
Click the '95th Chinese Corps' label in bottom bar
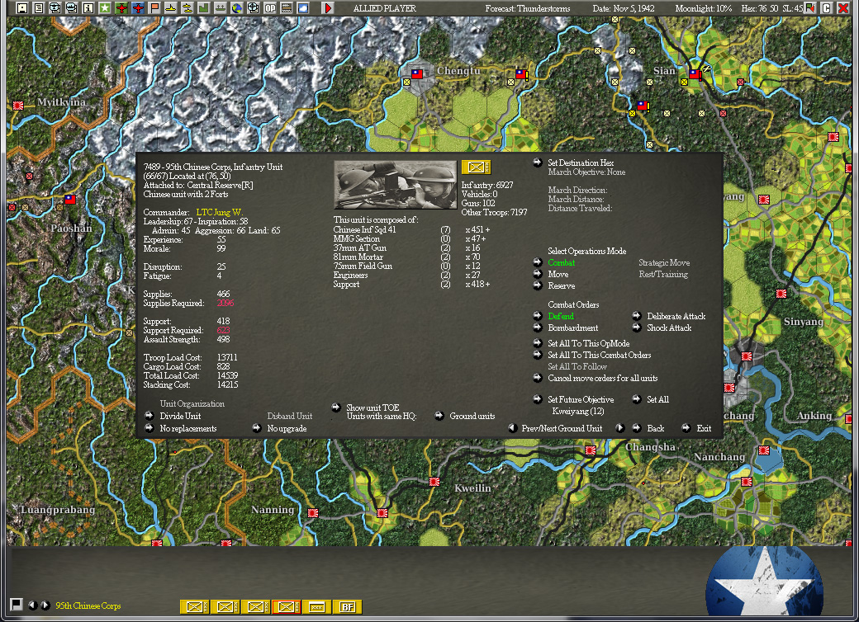point(88,606)
